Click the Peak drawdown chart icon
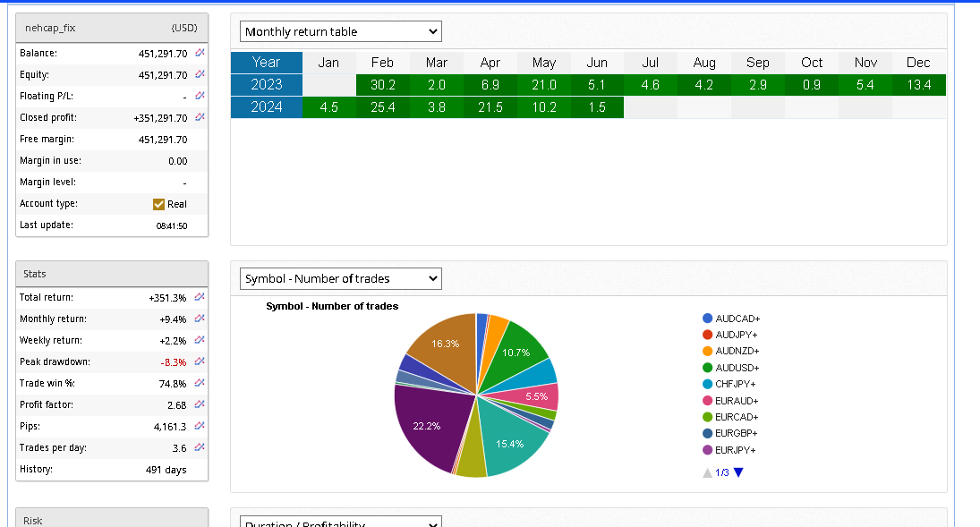 pyautogui.click(x=199, y=361)
